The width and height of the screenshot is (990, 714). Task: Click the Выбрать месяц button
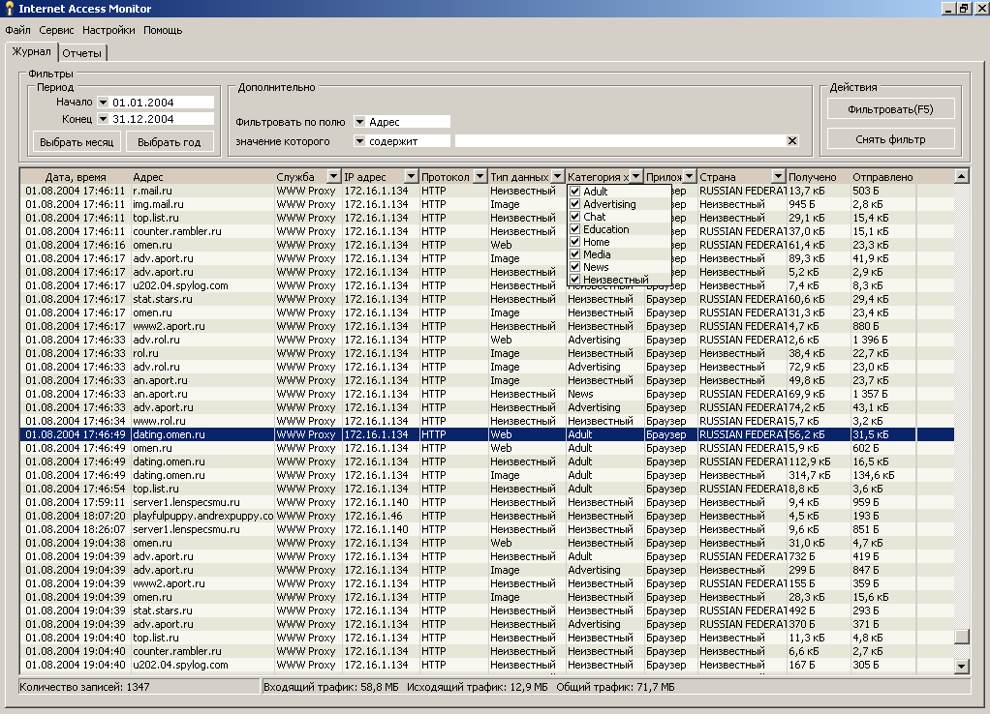[x=77, y=142]
